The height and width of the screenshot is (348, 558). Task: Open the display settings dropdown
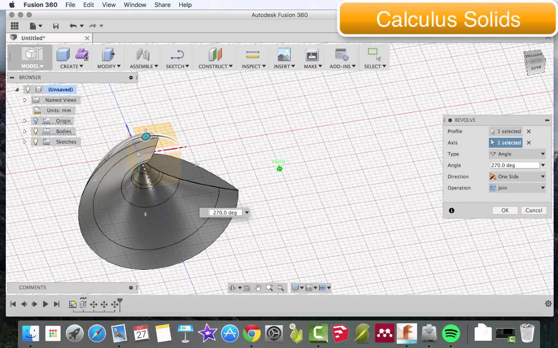(x=297, y=288)
